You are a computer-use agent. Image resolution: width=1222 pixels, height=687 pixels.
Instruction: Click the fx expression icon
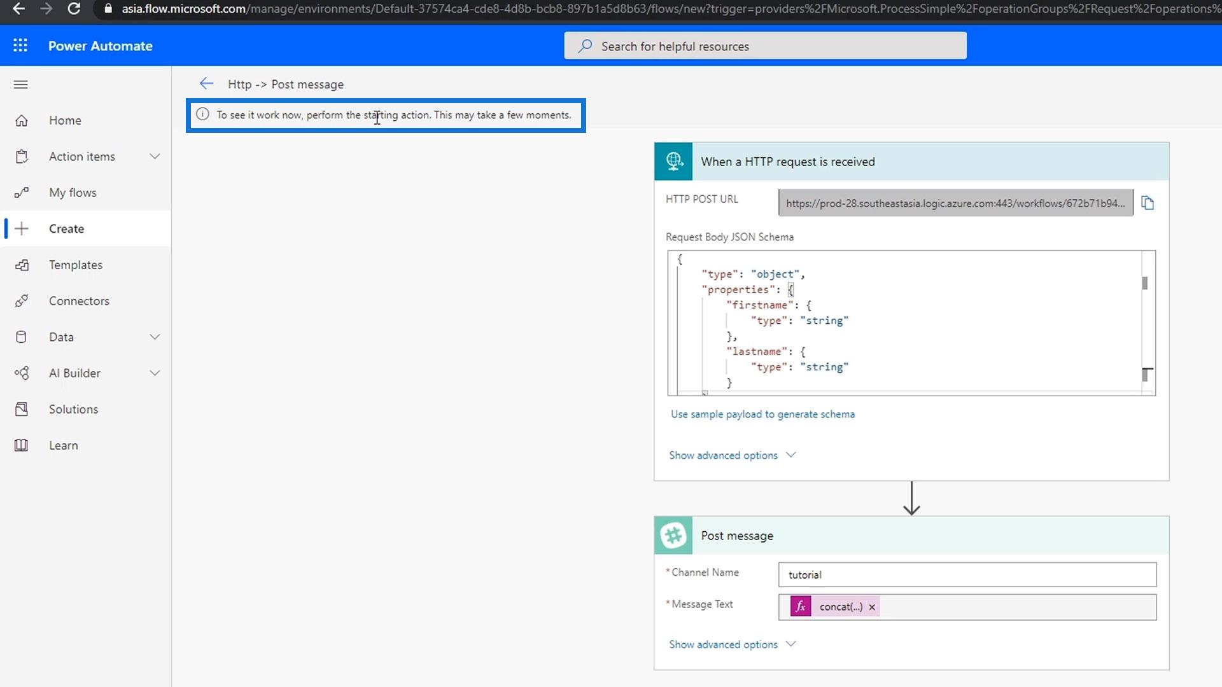800,607
